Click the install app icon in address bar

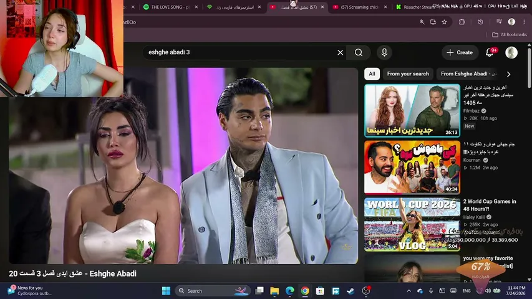(433, 22)
